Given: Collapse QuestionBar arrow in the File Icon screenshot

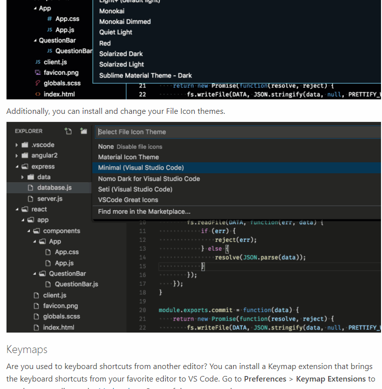Looking at the screenshot, I should (x=35, y=274).
